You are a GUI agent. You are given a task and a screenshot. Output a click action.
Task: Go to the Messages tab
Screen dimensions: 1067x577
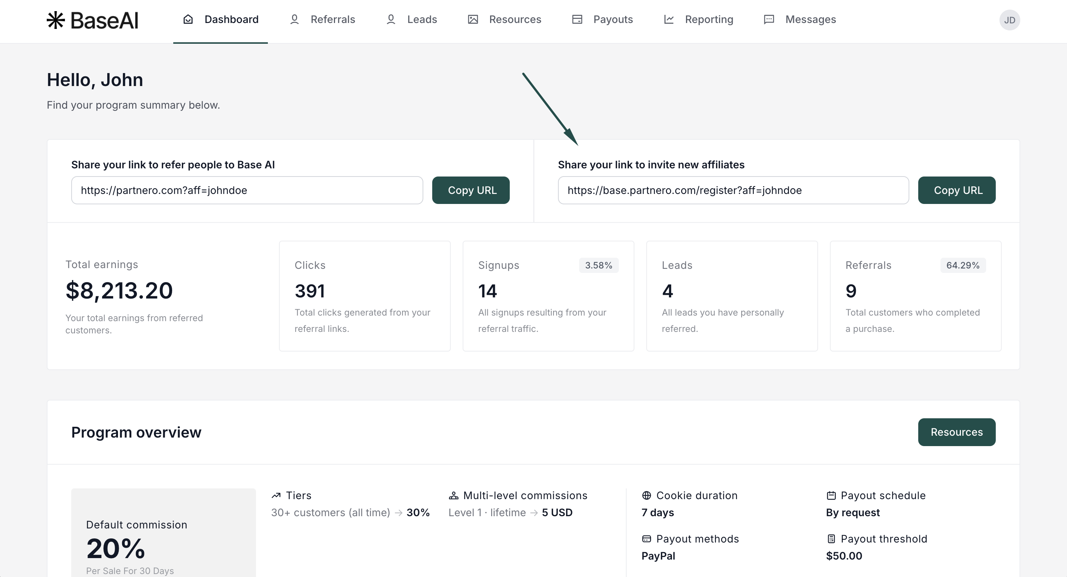click(811, 19)
